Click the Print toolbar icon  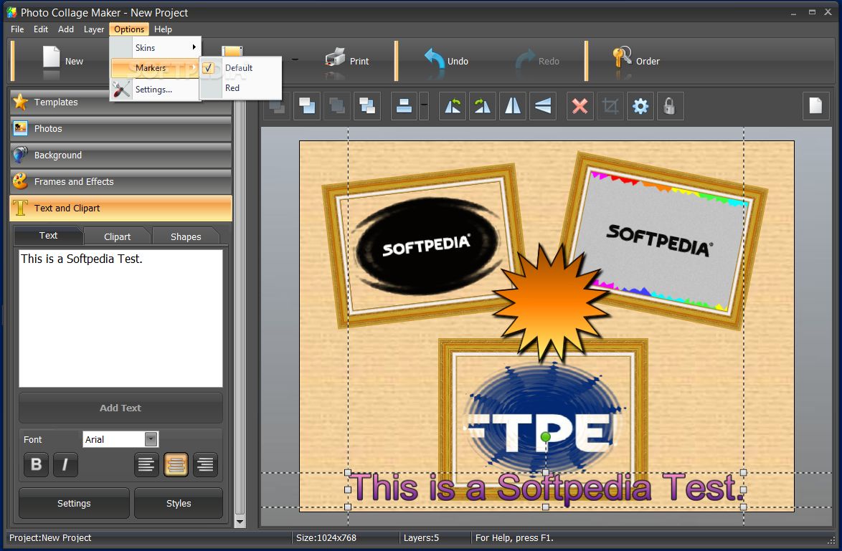coord(336,57)
